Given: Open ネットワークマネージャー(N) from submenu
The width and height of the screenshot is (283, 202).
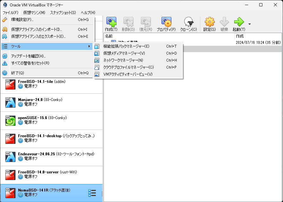Looking at the screenshot, I should tap(138, 60).
